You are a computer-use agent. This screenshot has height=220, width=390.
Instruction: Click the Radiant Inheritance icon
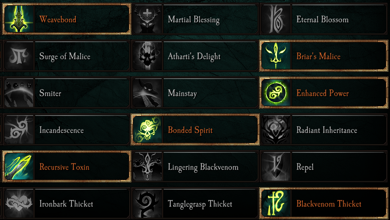click(x=276, y=130)
